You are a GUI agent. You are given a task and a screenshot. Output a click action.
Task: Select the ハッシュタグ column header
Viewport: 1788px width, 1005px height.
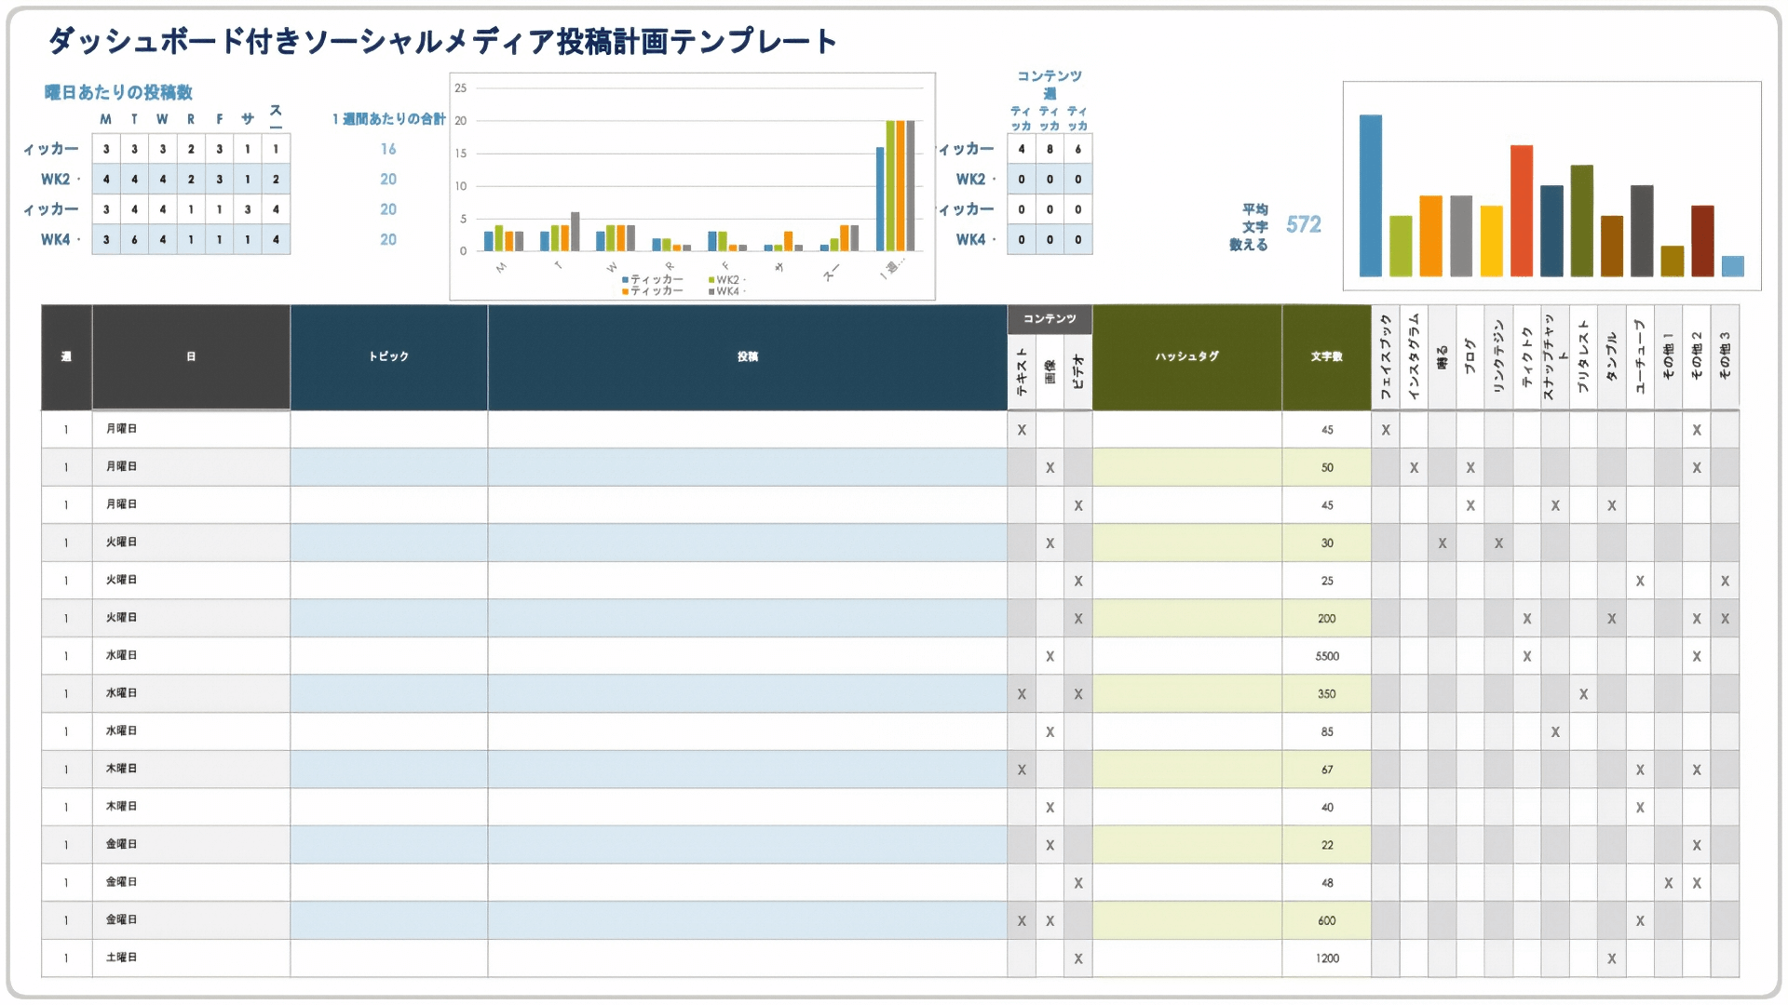pos(1186,357)
